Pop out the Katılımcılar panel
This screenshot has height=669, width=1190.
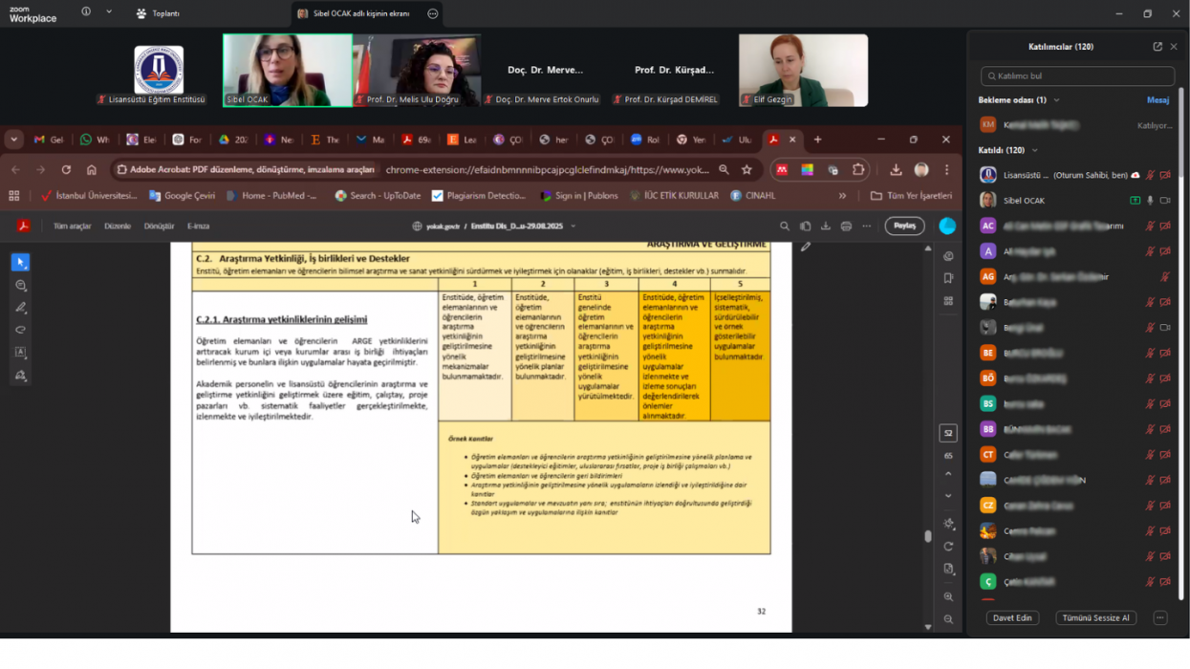tap(1158, 47)
